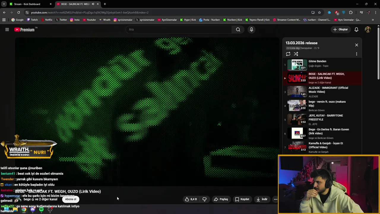The width and height of the screenshot is (380, 214).
Task: Start voice search with the microphone
Action: click(x=251, y=29)
